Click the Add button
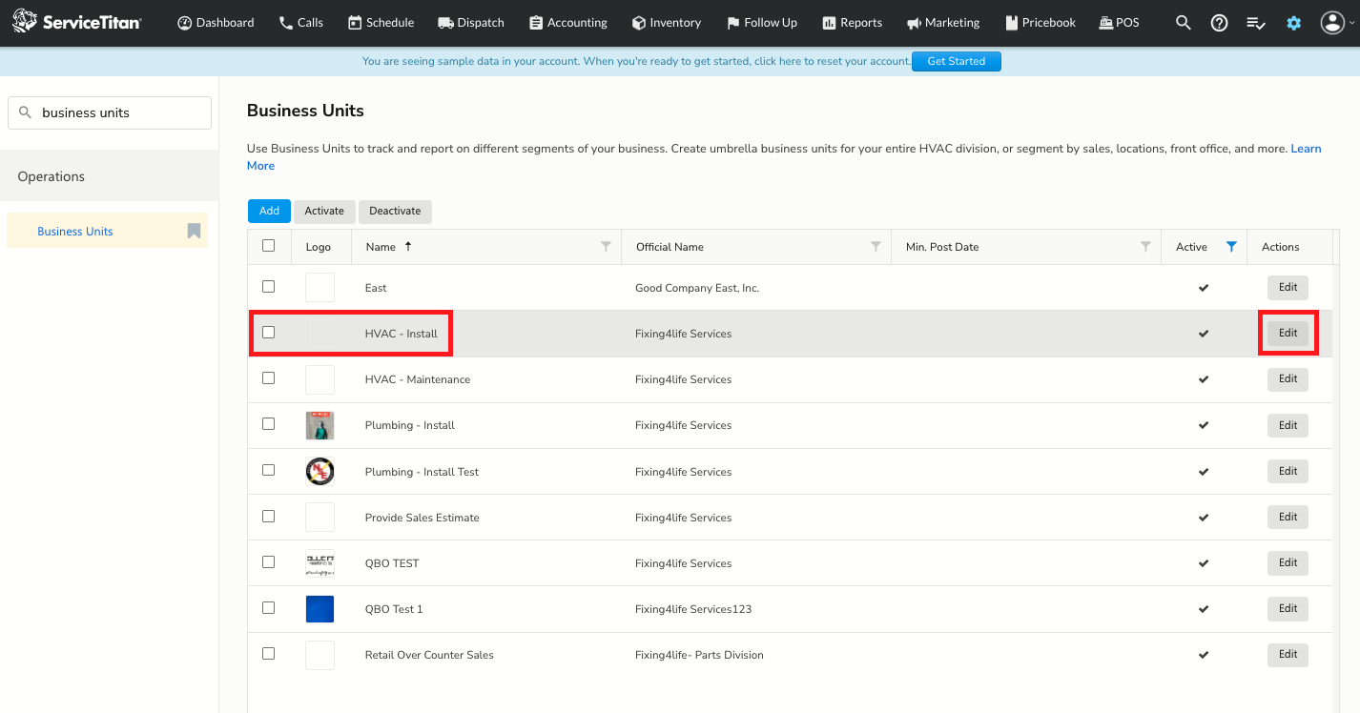The image size is (1360, 713). [x=269, y=212]
